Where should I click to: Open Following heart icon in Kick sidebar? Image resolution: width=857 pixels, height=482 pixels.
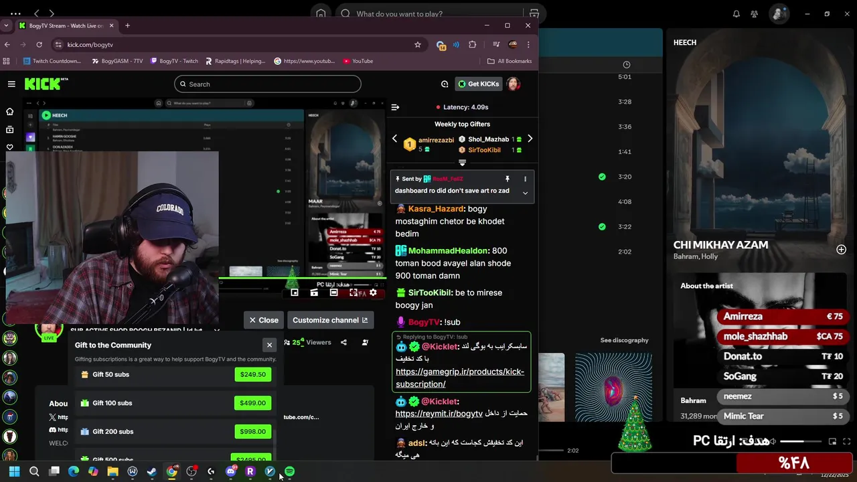tap(9, 147)
